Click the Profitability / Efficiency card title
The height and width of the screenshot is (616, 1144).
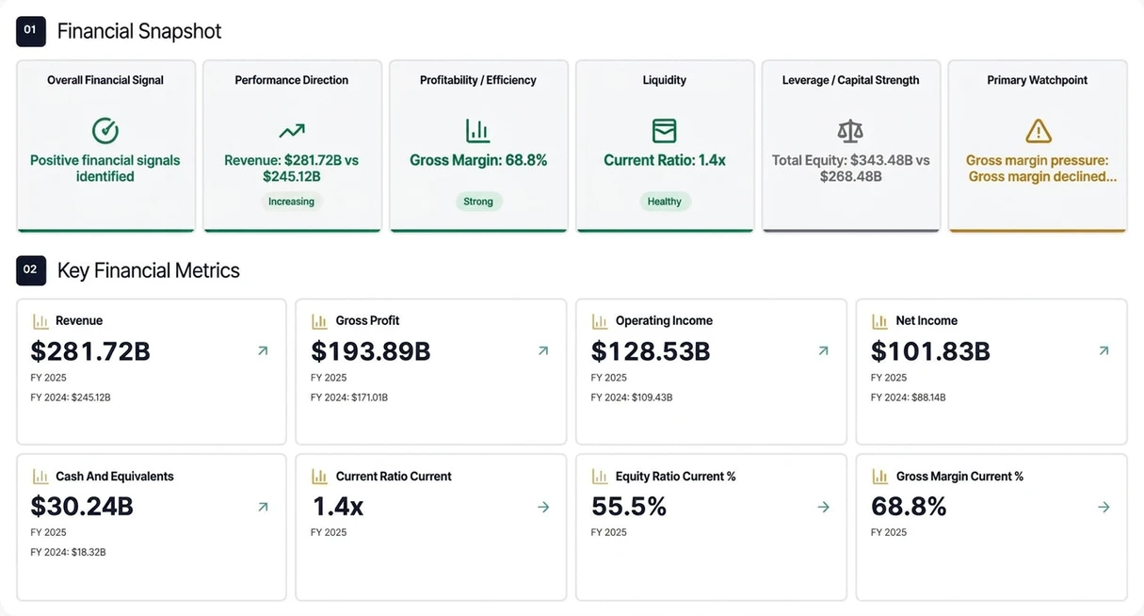coord(478,80)
